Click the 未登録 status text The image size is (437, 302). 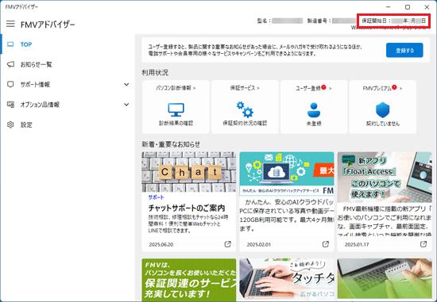314,124
